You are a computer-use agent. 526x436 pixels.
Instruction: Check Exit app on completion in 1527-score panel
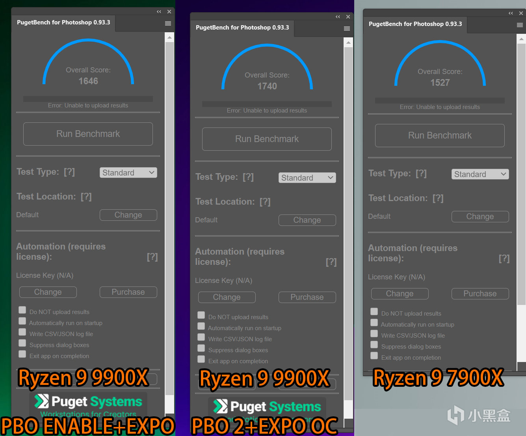374,356
